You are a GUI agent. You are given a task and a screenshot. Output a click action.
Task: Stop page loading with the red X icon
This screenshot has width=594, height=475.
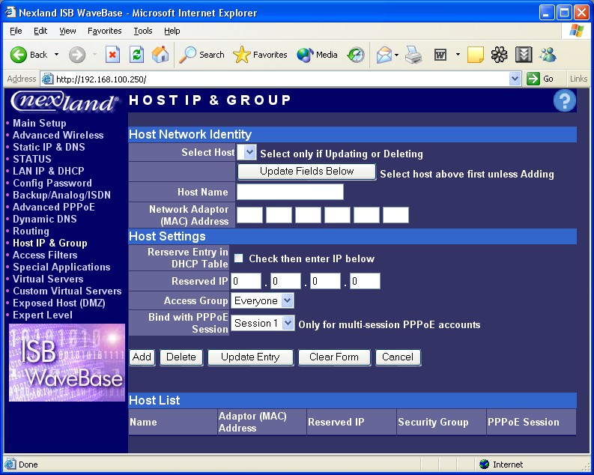click(x=112, y=55)
